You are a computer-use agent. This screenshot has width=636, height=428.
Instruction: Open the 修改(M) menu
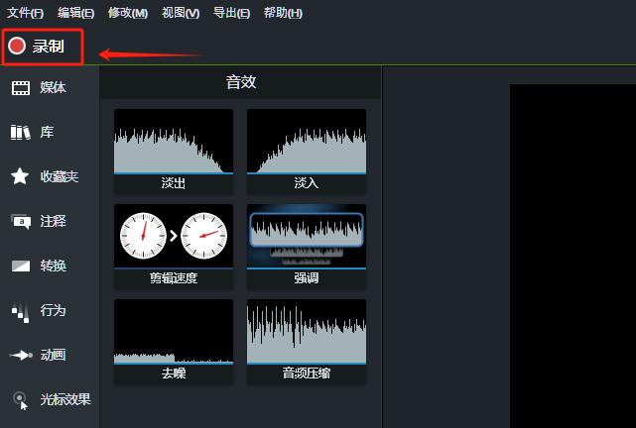(x=127, y=13)
